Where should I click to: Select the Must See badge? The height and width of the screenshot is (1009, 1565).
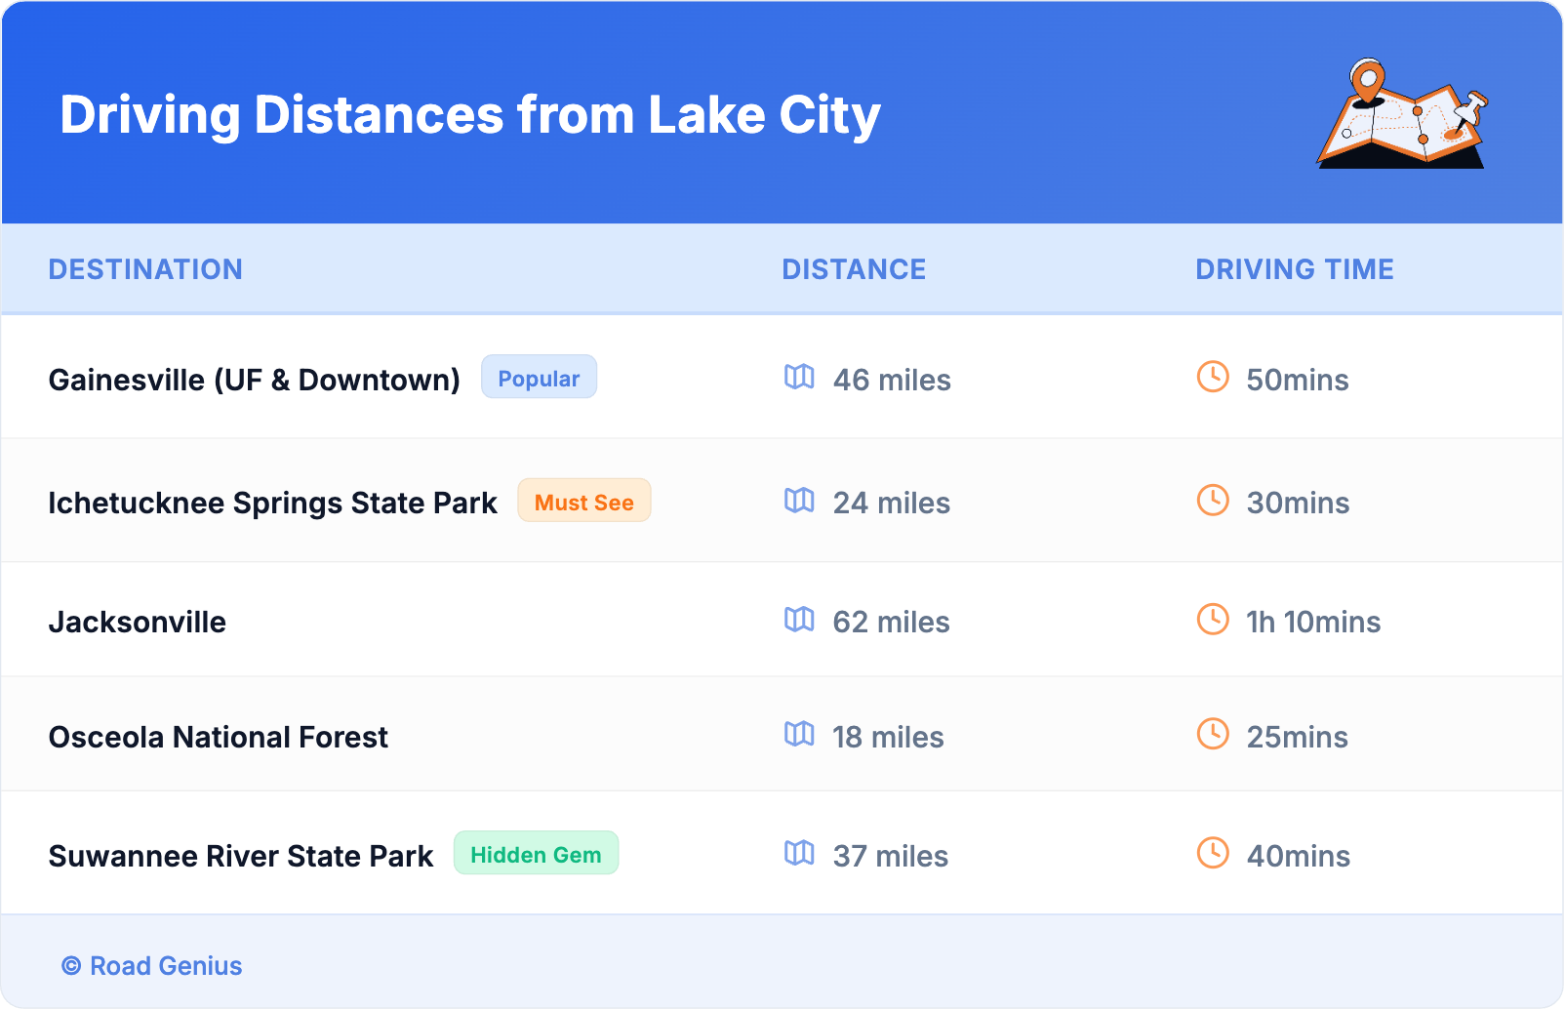point(583,502)
